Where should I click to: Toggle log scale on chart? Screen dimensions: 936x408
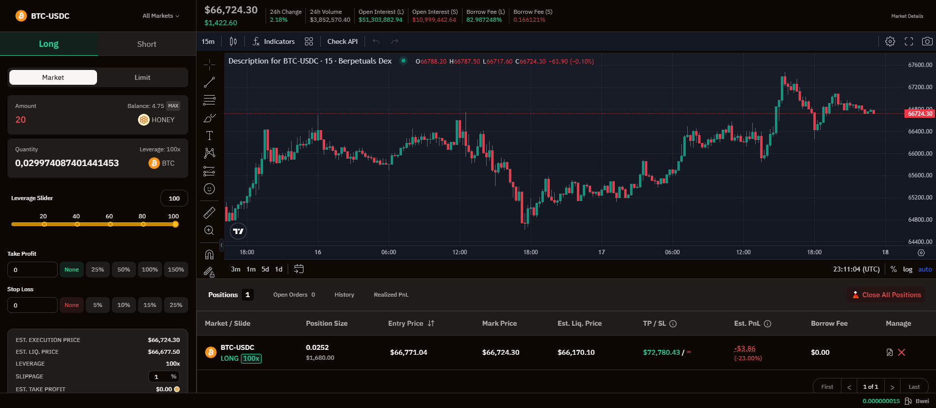tap(907, 269)
